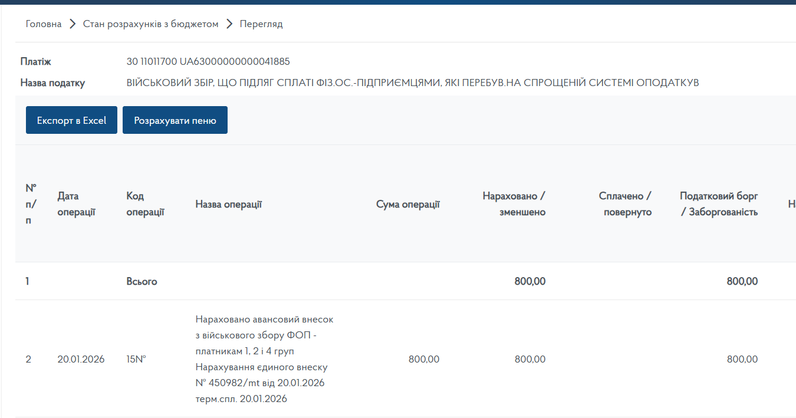Click the date 20.01.2026 in row 2

pyautogui.click(x=81, y=359)
